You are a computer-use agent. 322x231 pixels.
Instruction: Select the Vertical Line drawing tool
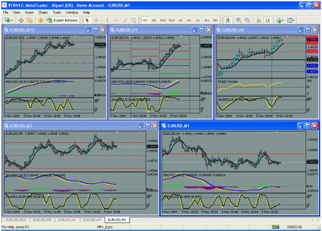[x=107, y=20]
